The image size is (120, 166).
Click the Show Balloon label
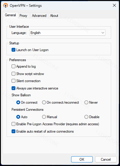[x=21, y=95]
